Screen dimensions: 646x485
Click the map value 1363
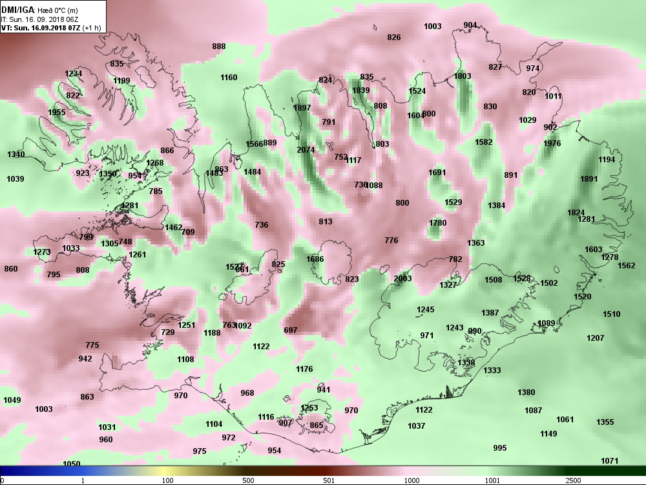(x=476, y=243)
